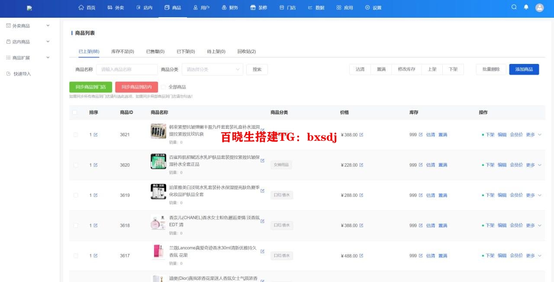This screenshot has width=554, height=282.
Task: Open 更多 dropdown for product 3618
Action: coord(533,225)
